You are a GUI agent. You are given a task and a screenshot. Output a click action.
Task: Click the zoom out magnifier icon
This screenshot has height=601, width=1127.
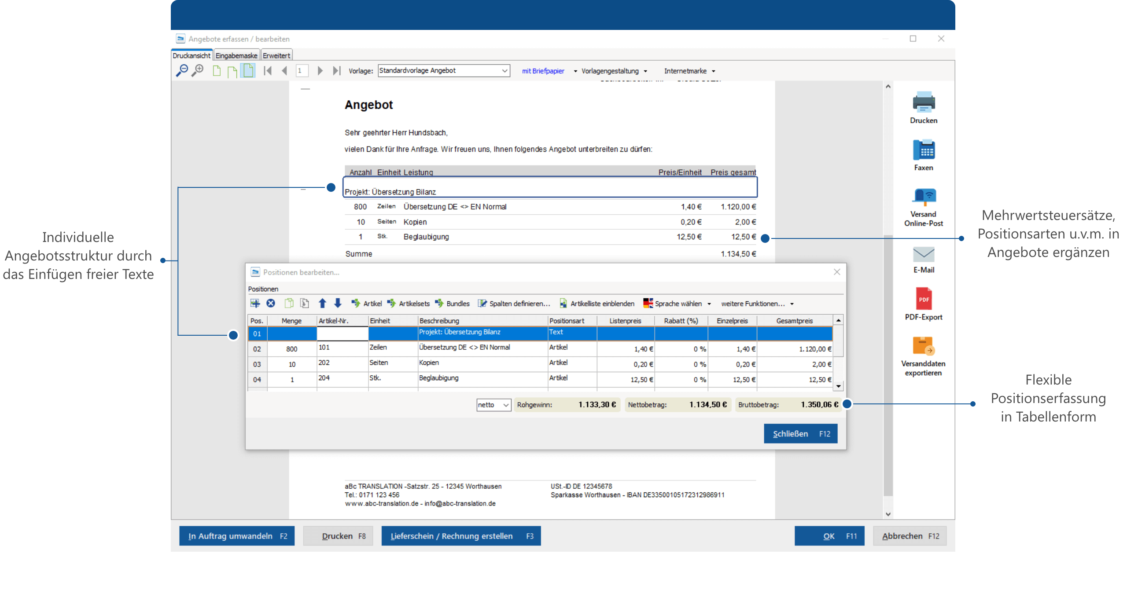click(181, 70)
